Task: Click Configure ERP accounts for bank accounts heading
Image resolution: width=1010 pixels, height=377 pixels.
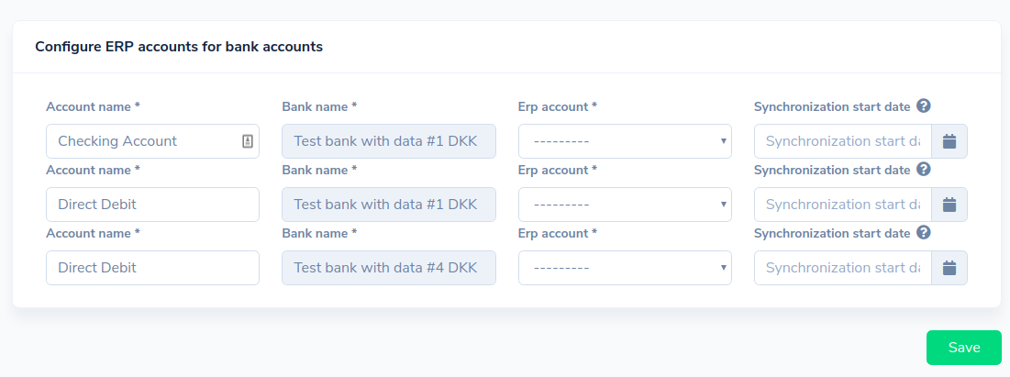Action: pyautogui.click(x=179, y=47)
